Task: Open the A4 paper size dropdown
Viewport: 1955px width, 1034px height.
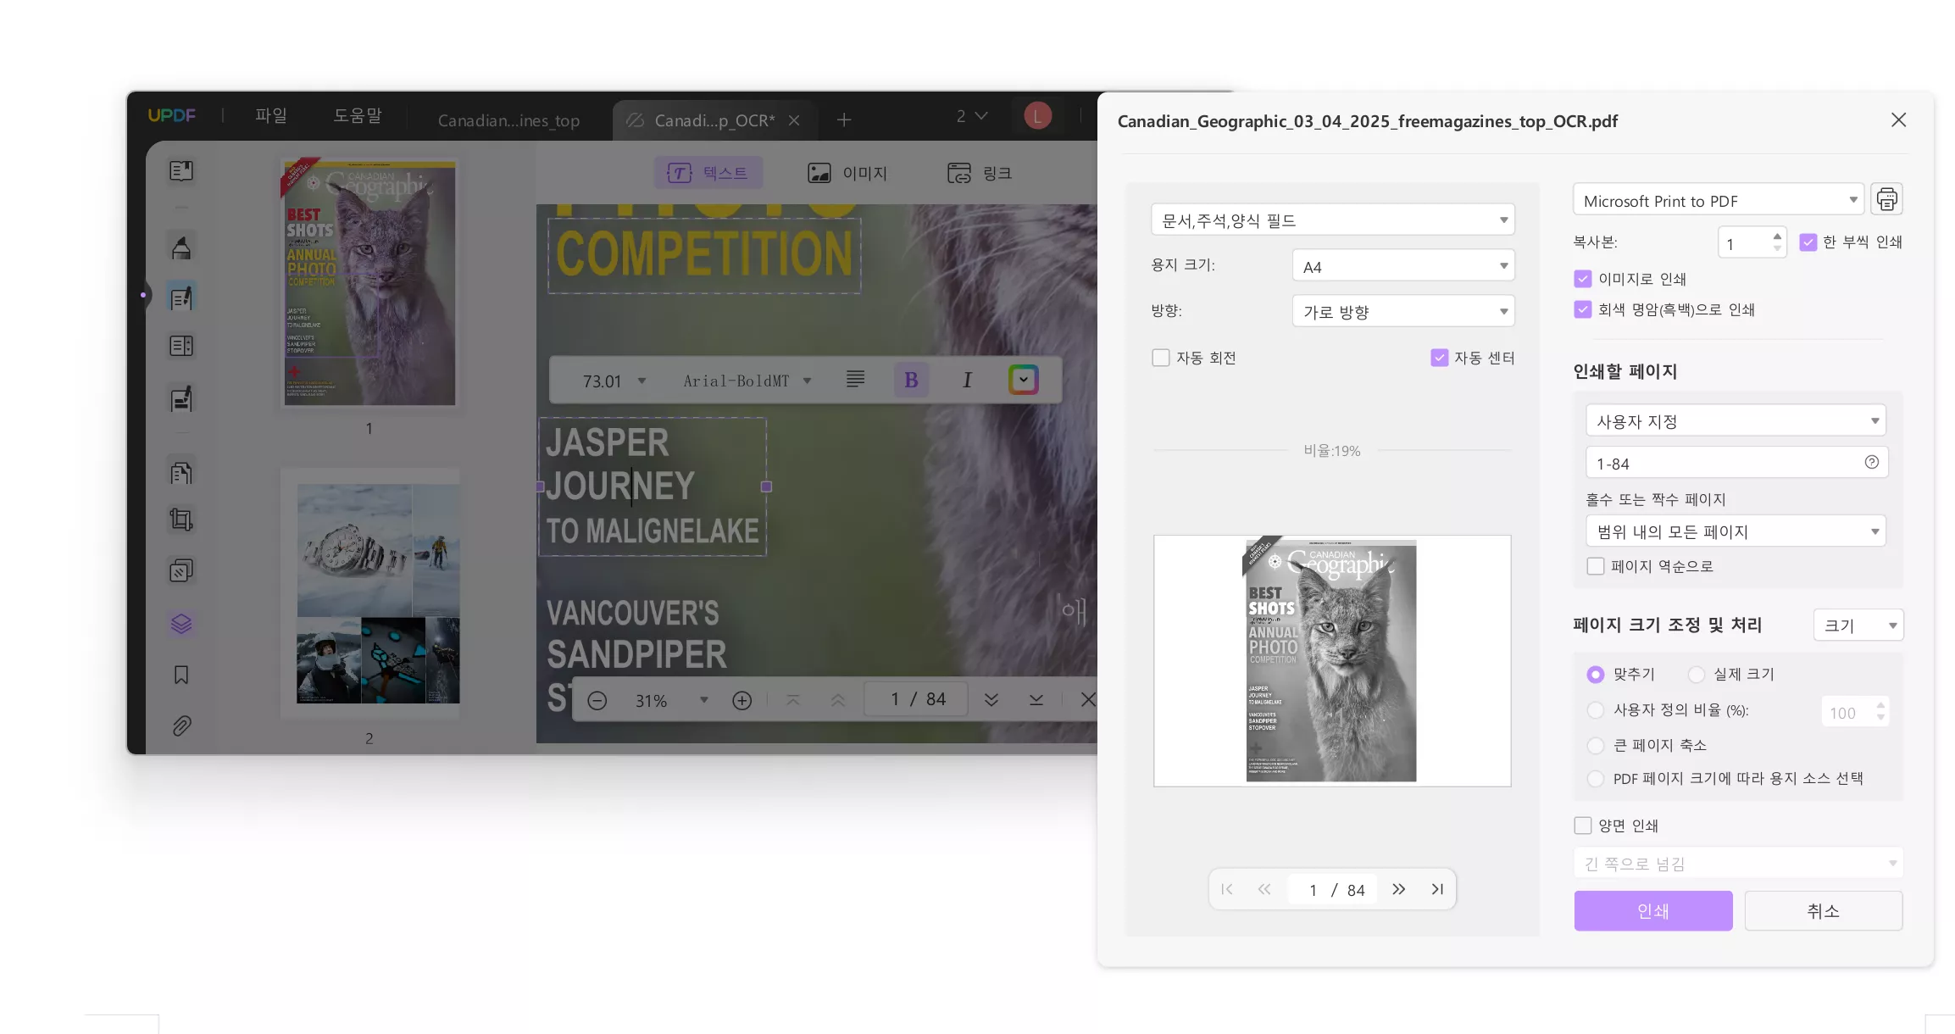Action: 1403,266
